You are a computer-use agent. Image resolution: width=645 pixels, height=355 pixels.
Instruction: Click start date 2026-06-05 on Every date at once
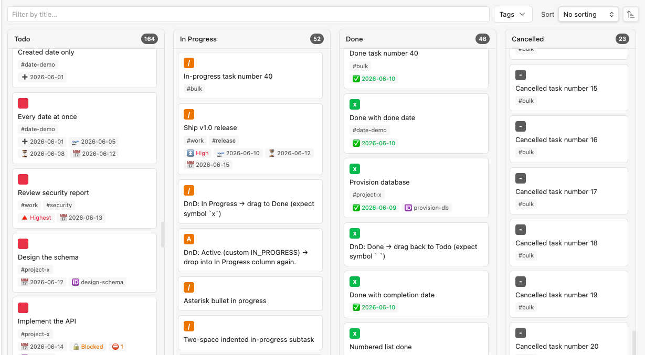tap(93, 142)
